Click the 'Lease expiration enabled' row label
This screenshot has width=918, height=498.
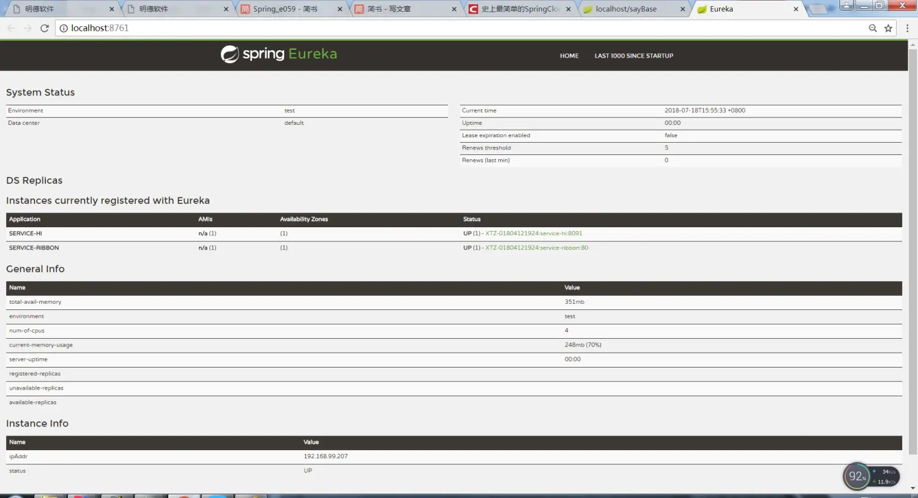coord(496,135)
